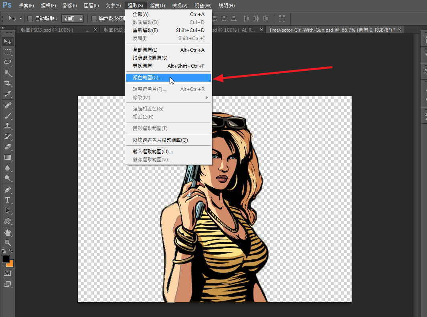This screenshot has height=317, width=427.
Task: Choose 重新選取(E) menu item
Action: (x=168, y=30)
